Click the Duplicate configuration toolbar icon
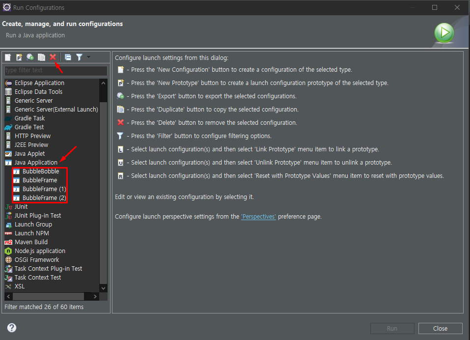This screenshot has width=470, height=340. (x=41, y=57)
